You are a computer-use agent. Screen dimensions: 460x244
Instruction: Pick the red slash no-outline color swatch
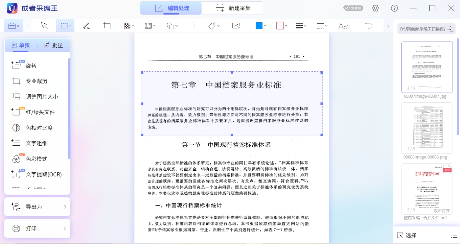pos(280,26)
